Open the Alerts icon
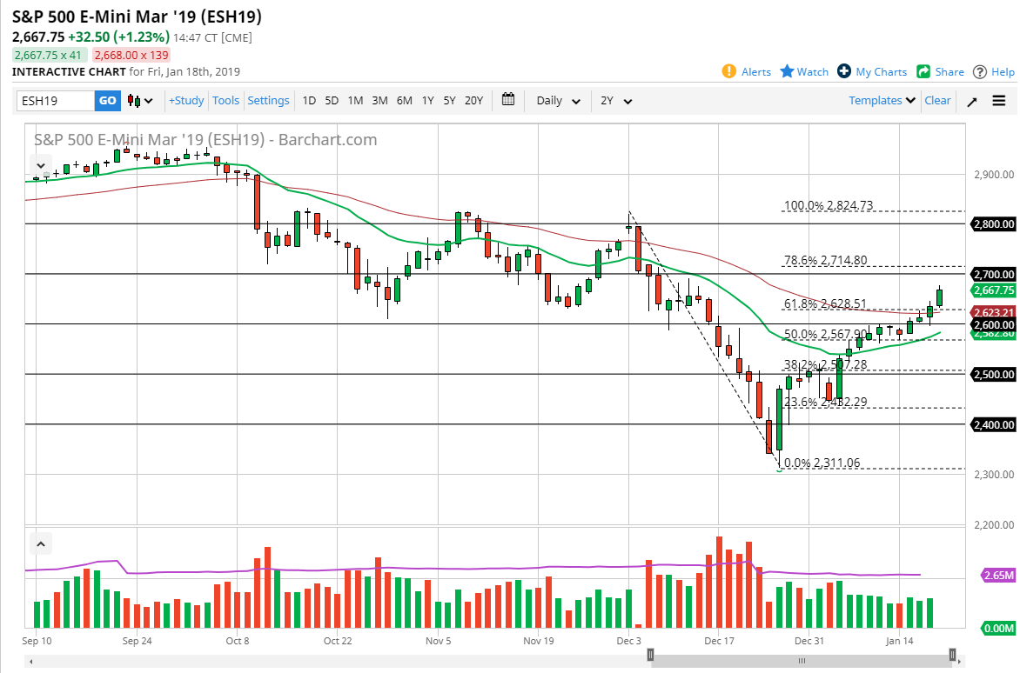This screenshot has width=1020, height=673. (731, 71)
